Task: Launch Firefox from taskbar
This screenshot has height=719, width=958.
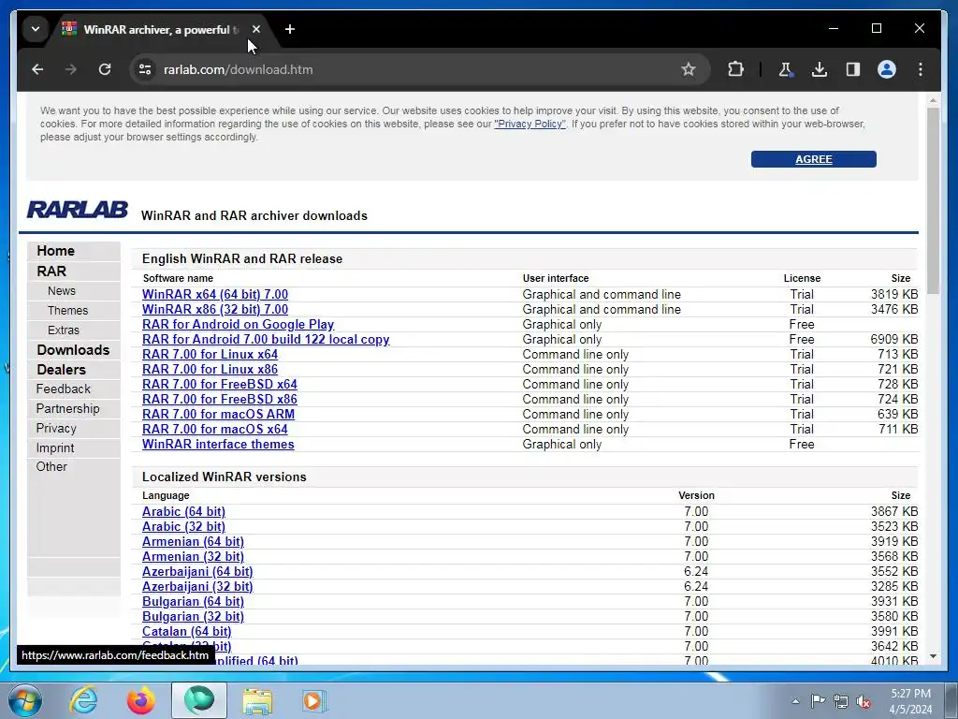Action: click(141, 700)
